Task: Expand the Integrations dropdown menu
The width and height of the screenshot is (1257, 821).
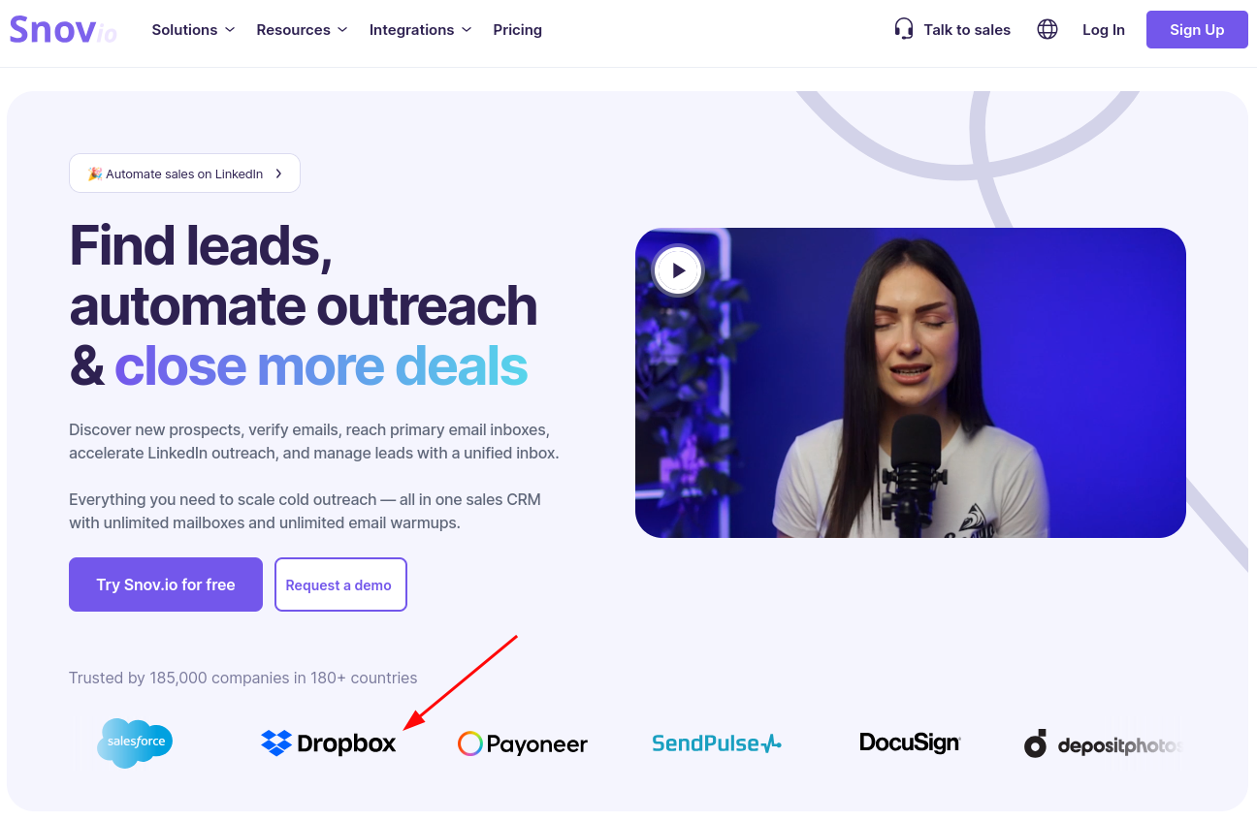Action: pyautogui.click(x=420, y=30)
